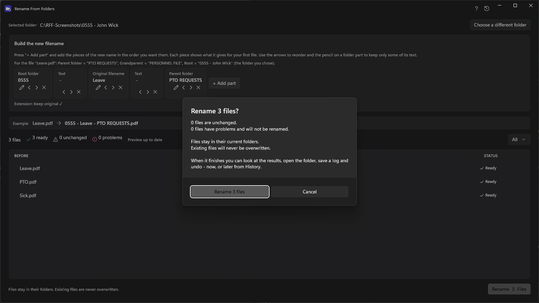Click the selected folder path text

(79, 25)
